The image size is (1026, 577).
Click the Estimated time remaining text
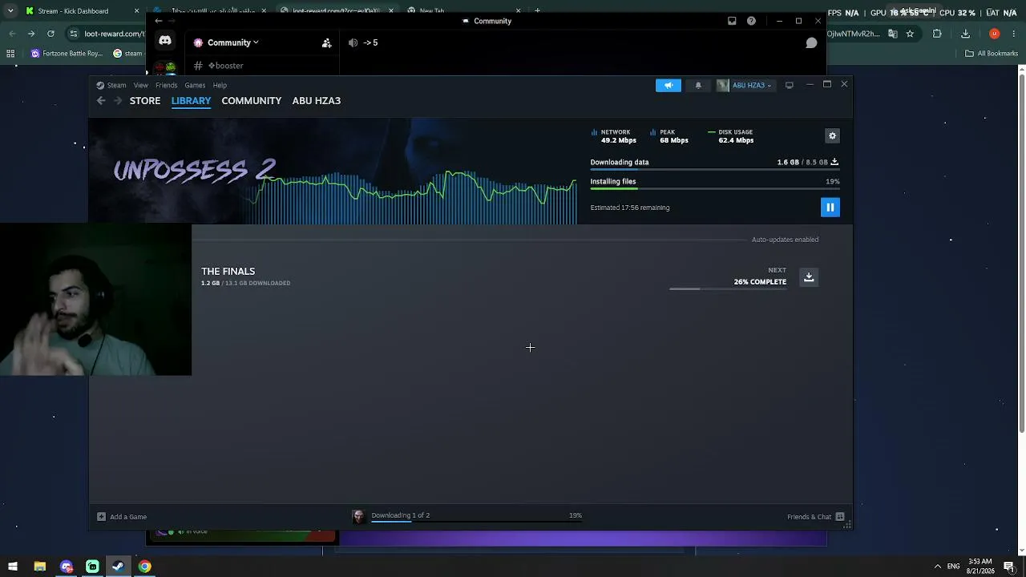tap(629, 208)
